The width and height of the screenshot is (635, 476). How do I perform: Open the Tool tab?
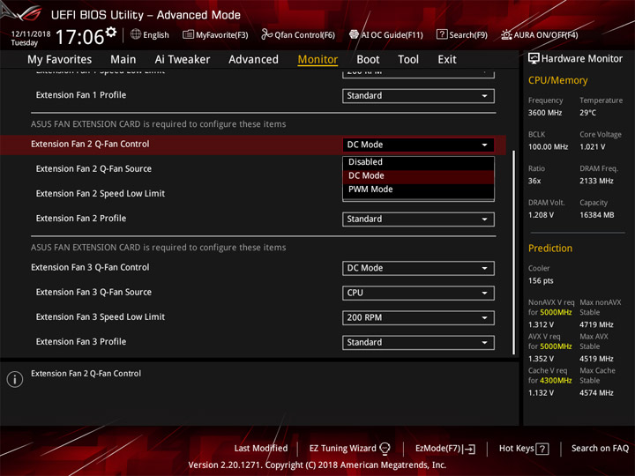pyautogui.click(x=408, y=60)
